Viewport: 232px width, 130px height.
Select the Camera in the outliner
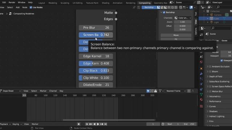[217, 15]
